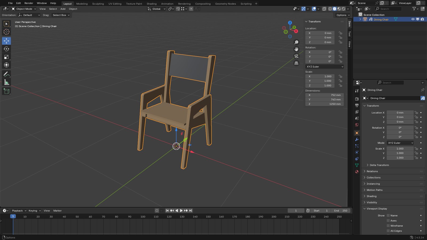Image resolution: width=427 pixels, height=240 pixels.
Task: Select the Transform tool
Action: 6,65
